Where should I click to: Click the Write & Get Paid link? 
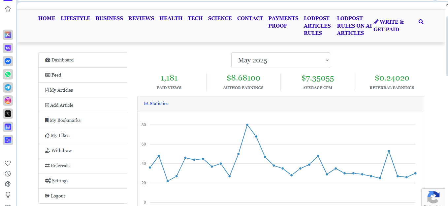click(388, 26)
